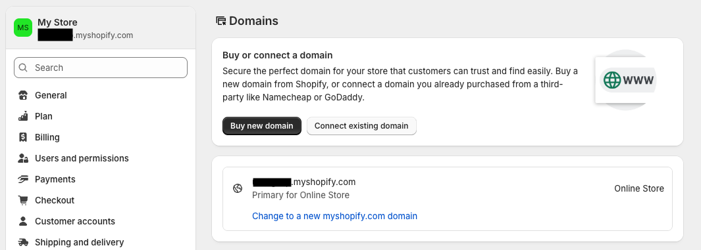Open Billing via its receipt icon
This screenshot has height=250, width=701.
click(23, 137)
